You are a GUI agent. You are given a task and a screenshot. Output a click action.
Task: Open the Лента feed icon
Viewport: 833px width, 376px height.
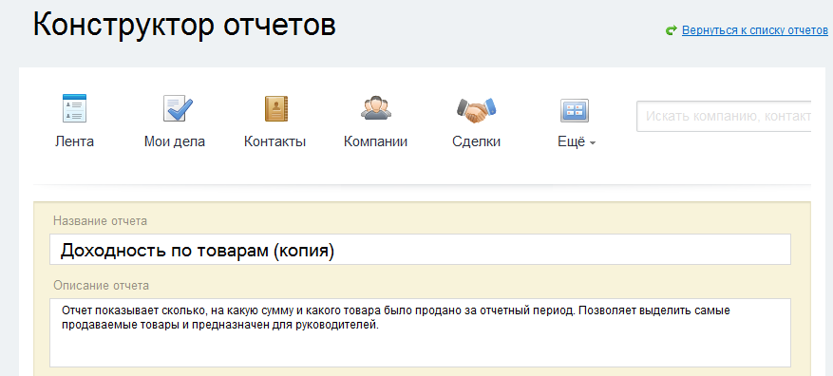coord(74,108)
